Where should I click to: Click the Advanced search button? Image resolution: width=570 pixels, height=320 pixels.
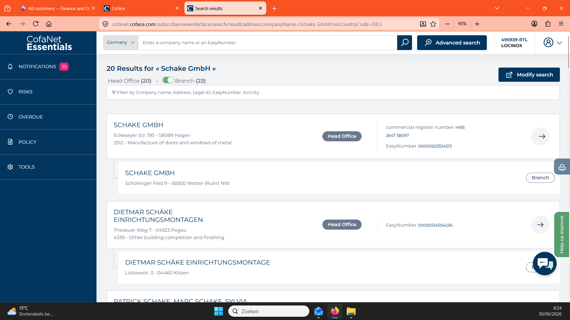[452, 43]
